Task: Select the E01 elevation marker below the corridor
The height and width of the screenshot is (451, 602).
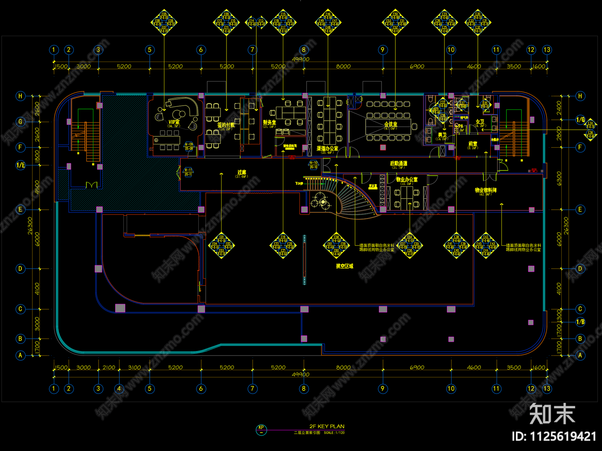Action: click(221, 245)
